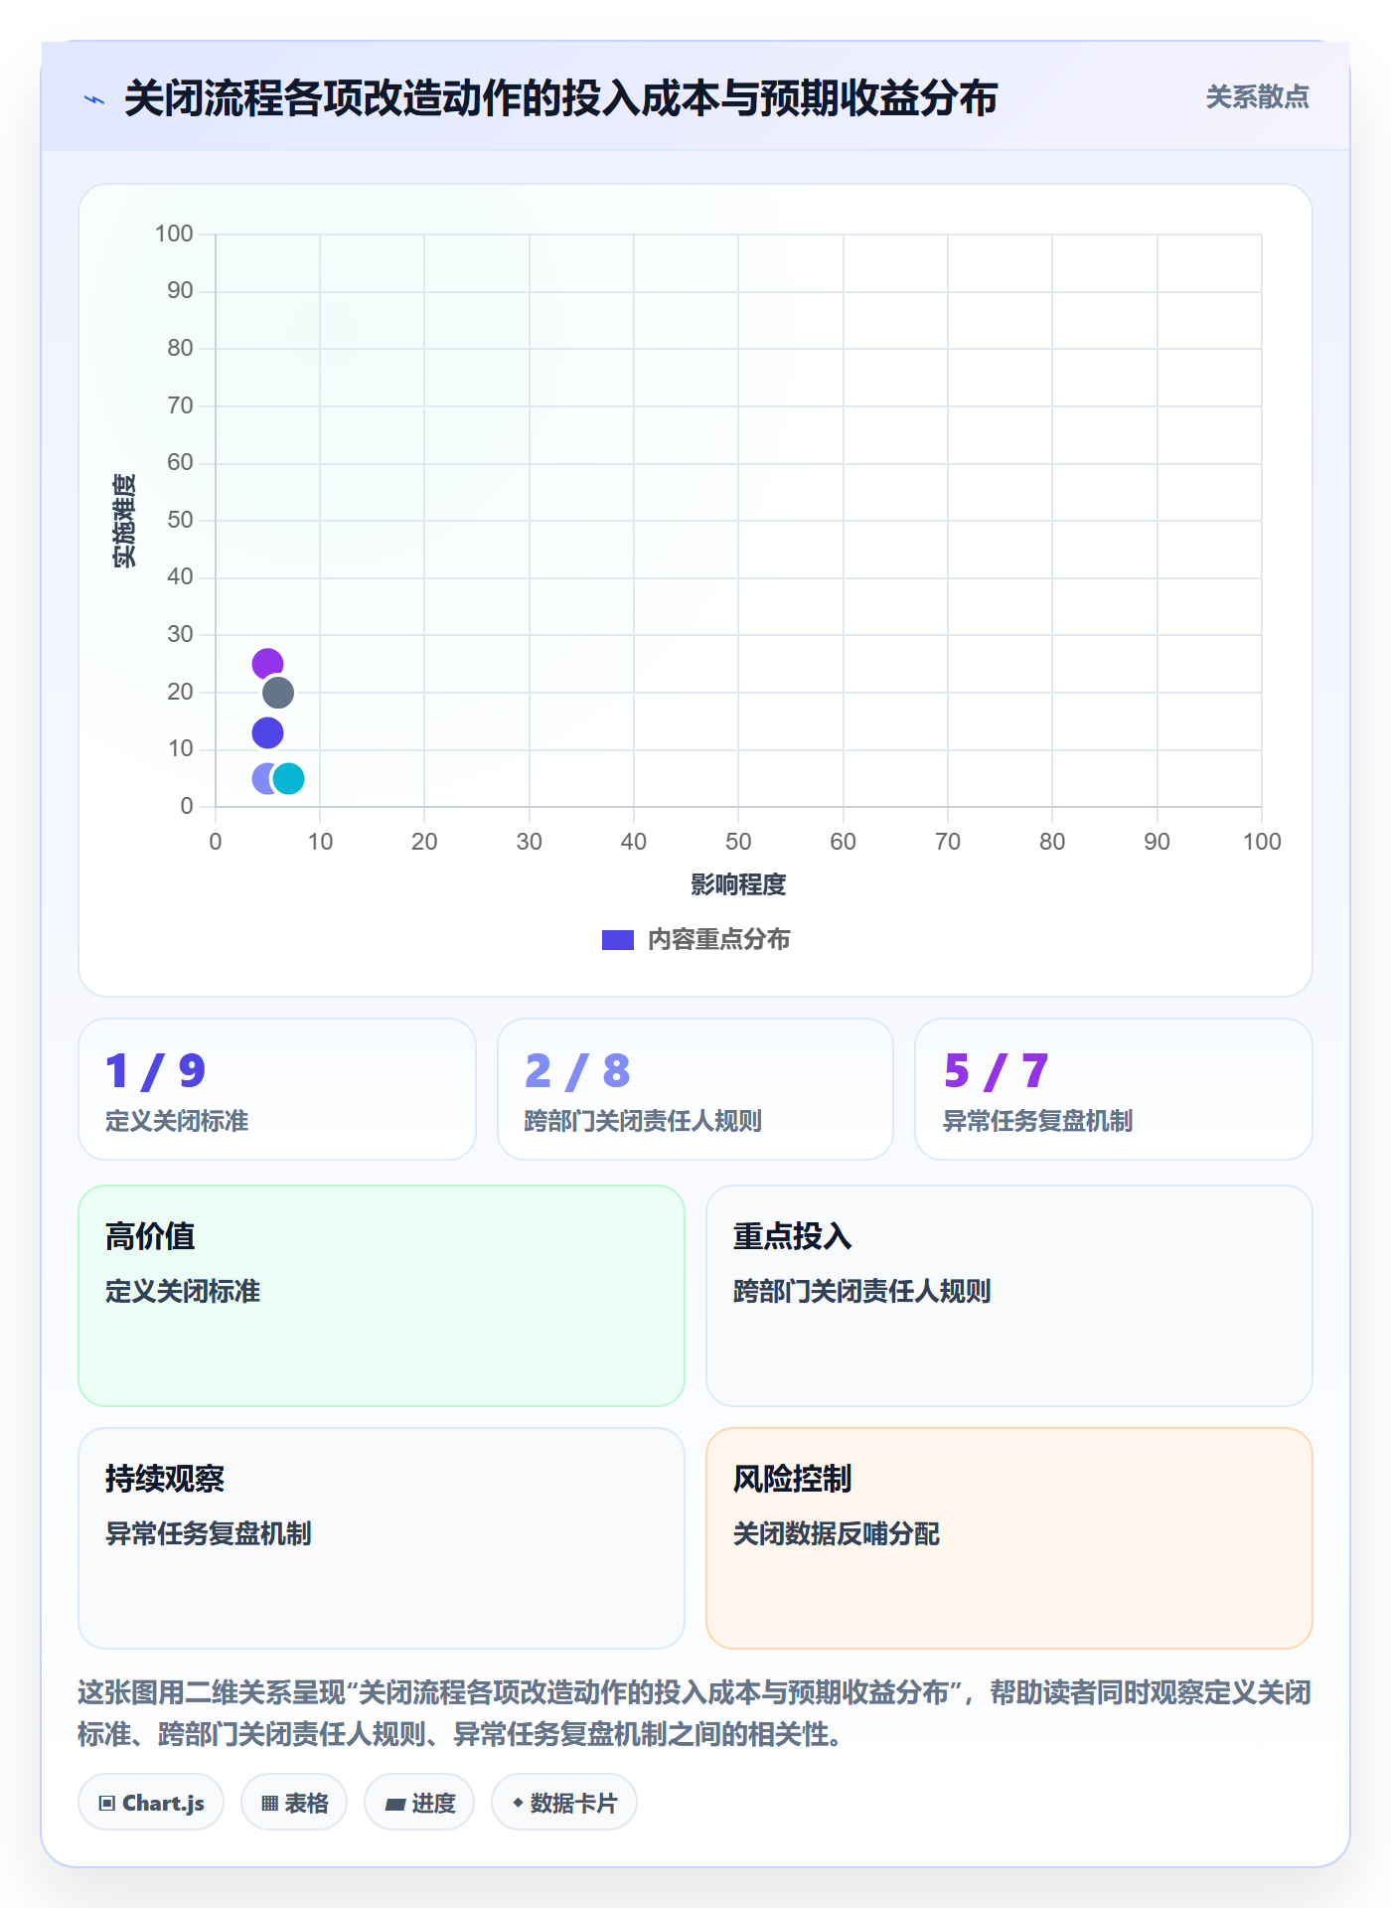Click 关闭数据反哺分配 text in the 风险控制 card
This screenshot has width=1391, height=1908.
click(836, 1533)
